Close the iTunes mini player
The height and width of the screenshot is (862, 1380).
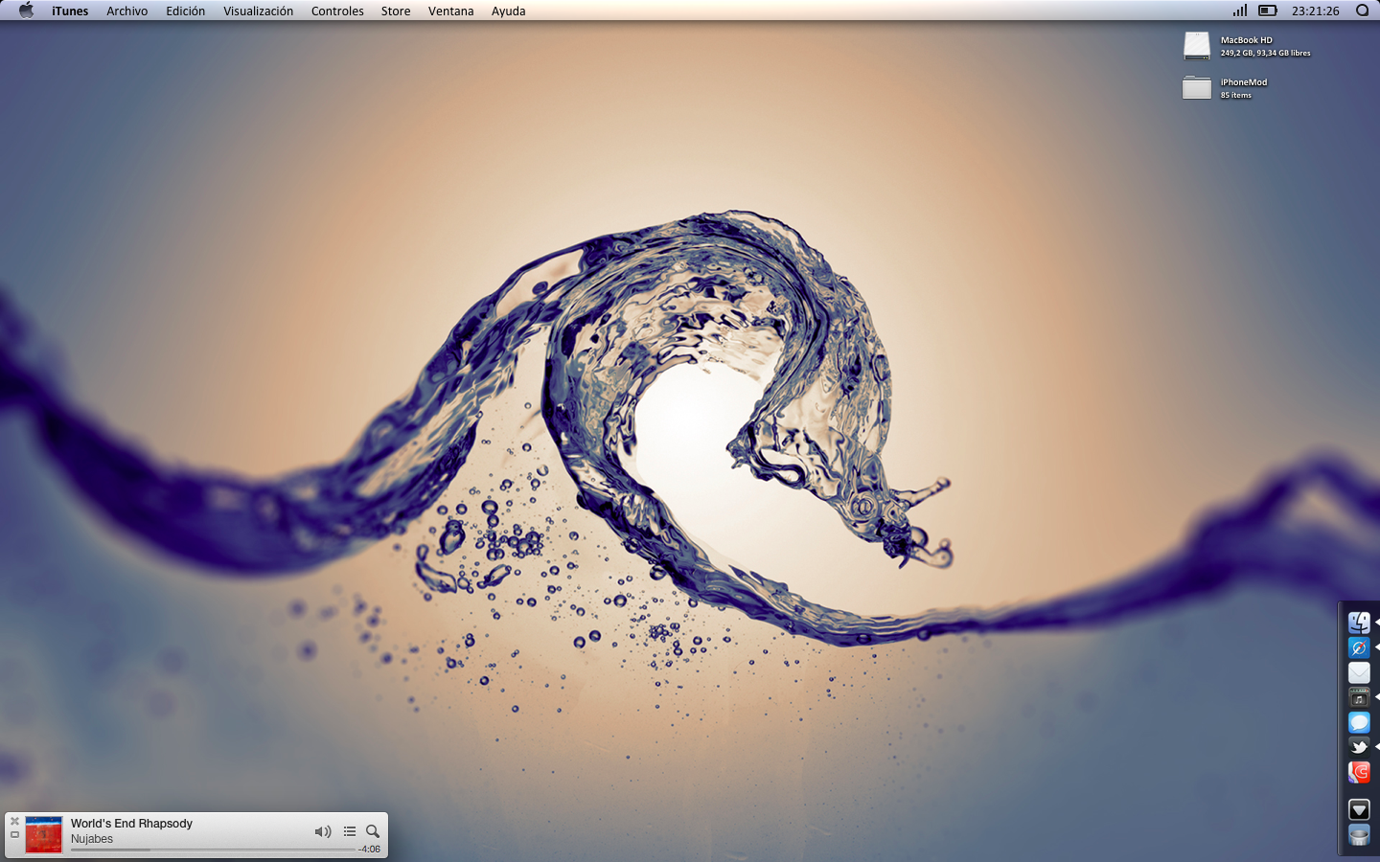point(14,821)
